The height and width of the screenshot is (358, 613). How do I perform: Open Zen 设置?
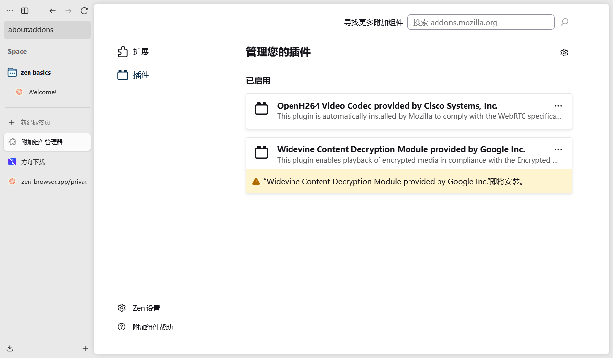tap(146, 308)
